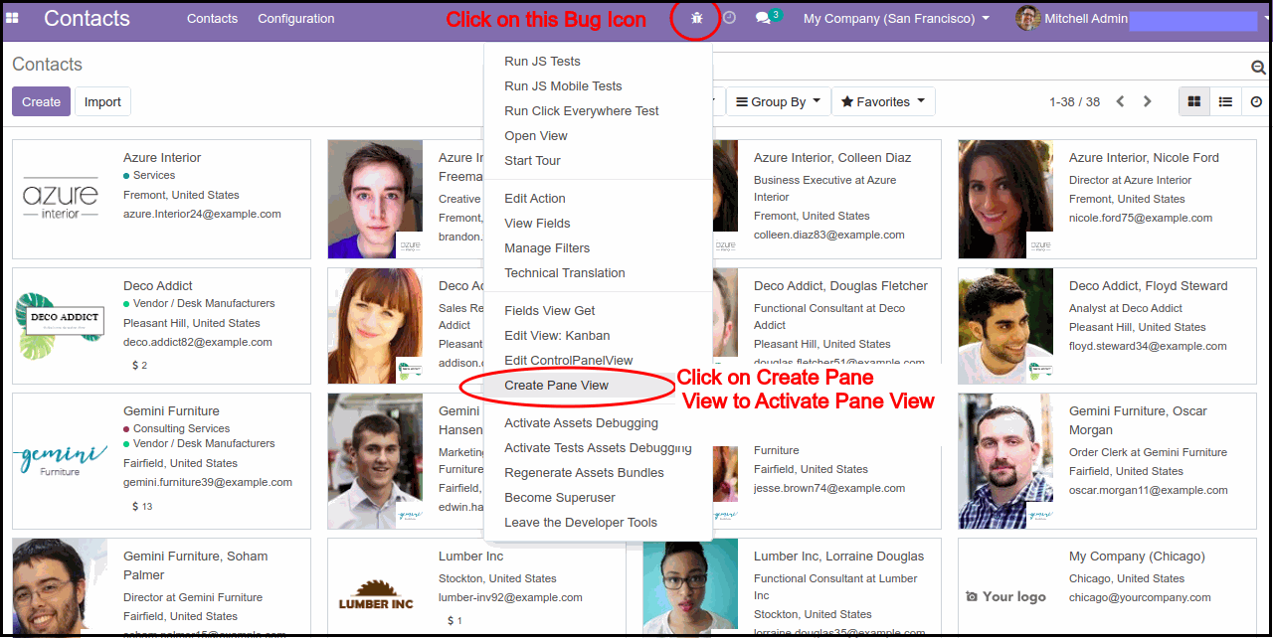Click azure.Interior24@example.com email

pyautogui.click(x=202, y=214)
